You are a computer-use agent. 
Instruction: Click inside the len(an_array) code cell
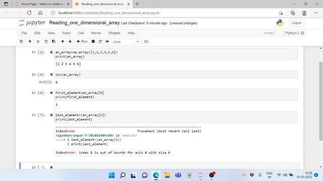pos(176,75)
